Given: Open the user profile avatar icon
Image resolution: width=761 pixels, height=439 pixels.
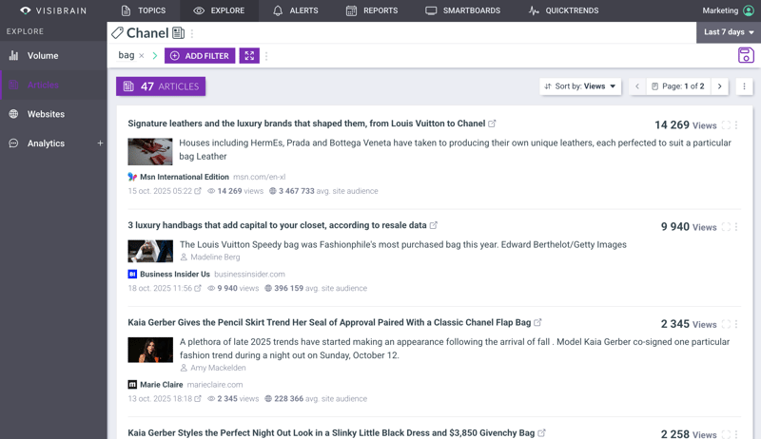Looking at the screenshot, I should pyautogui.click(x=749, y=10).
